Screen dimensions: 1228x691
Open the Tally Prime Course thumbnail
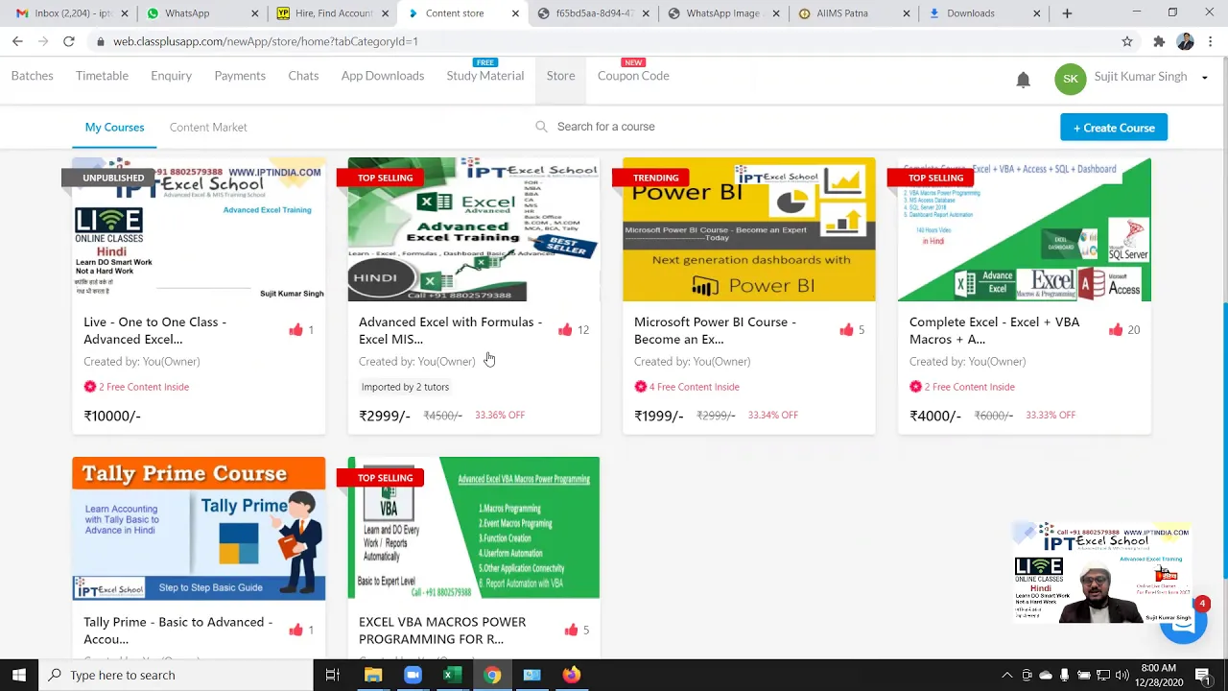tap(199, 529)
